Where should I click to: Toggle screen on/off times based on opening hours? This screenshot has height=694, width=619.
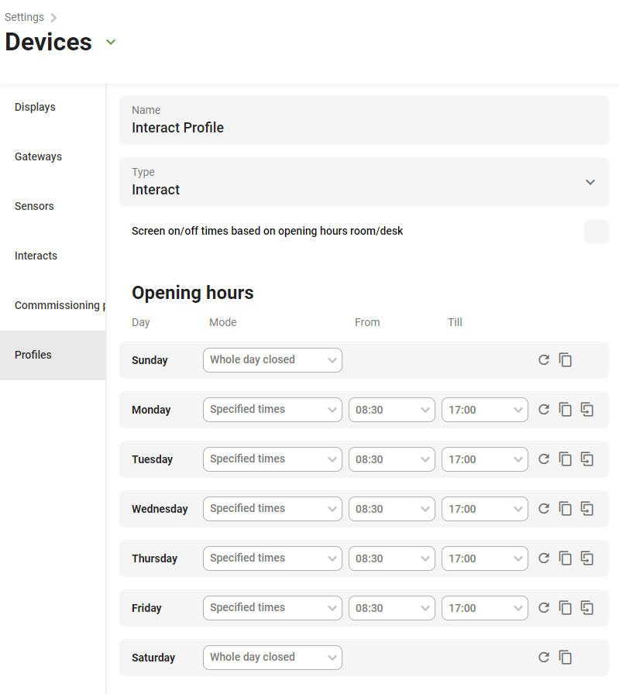596,232
